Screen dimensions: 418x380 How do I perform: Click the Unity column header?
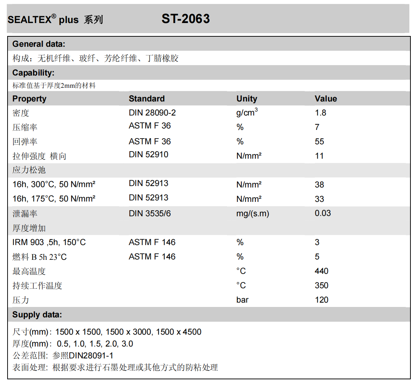[x=247, y=99]
